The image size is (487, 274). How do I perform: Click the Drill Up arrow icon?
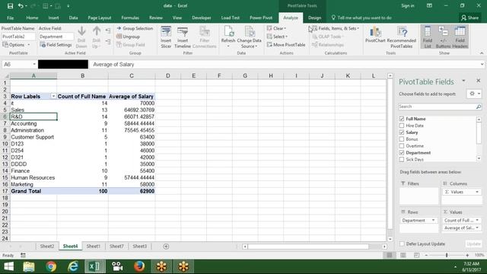click(97, 31)
